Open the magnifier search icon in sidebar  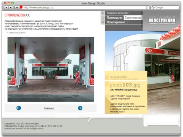(103, 18)
